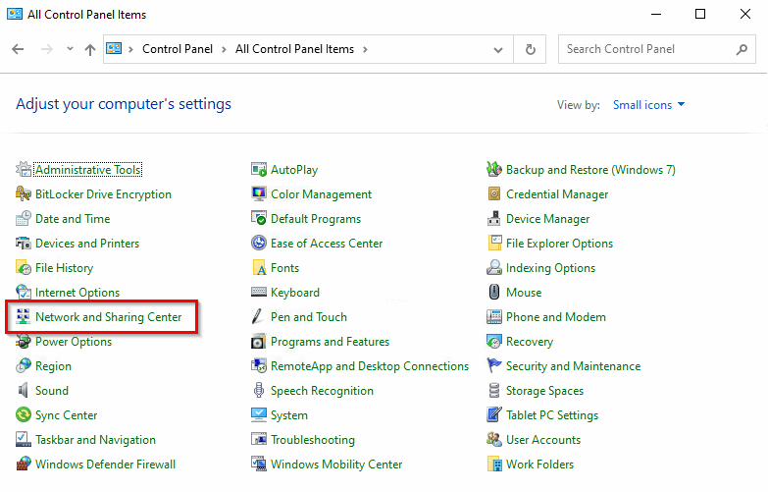Open the Network and Sharing Center icon
Image resolution: width=768 pixels, height=492 pixels.
(23, 317)
